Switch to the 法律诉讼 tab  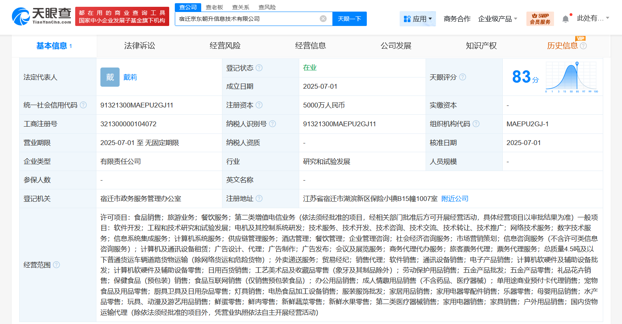coord(140,46)
